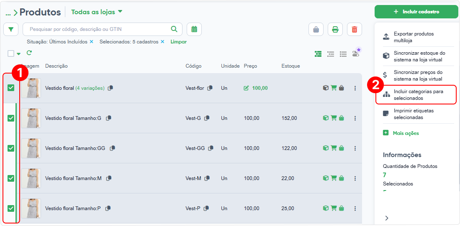Screen dimensions: 460x226
Task: Click the cart icon in Vest-M row
Action: pos(334,178)
